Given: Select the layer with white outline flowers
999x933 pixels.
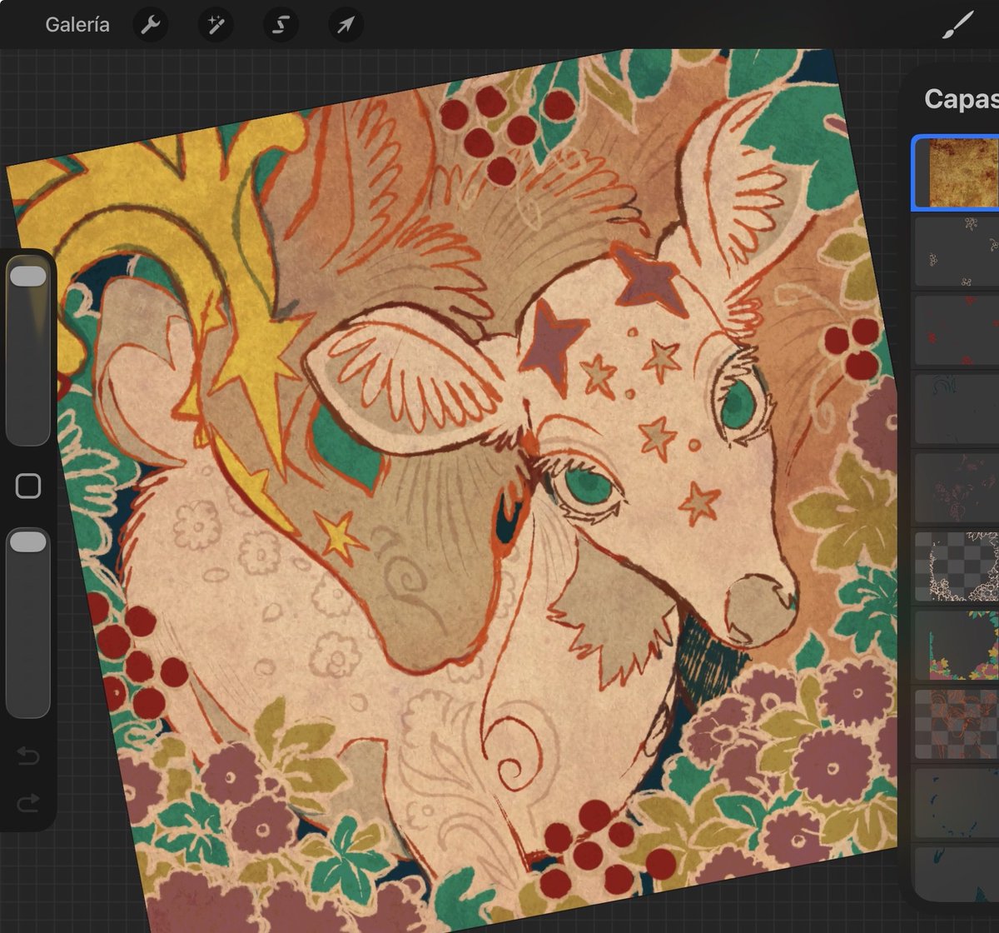Looking at the screenshot, I should pos(957,566).
